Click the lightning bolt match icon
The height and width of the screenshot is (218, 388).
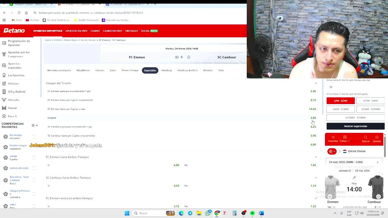click(182, 57)
